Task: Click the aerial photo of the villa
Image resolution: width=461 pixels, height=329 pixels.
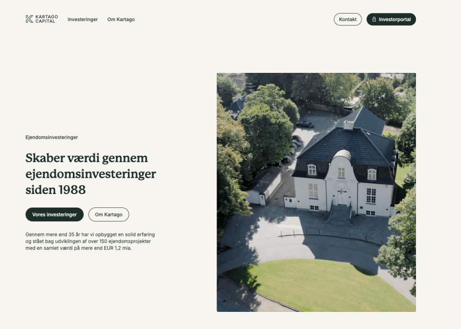Action: point(316,192)
